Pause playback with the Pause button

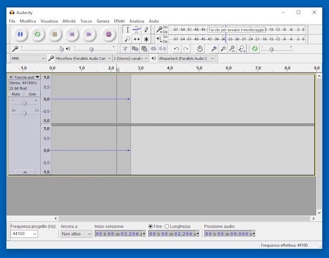20,34
